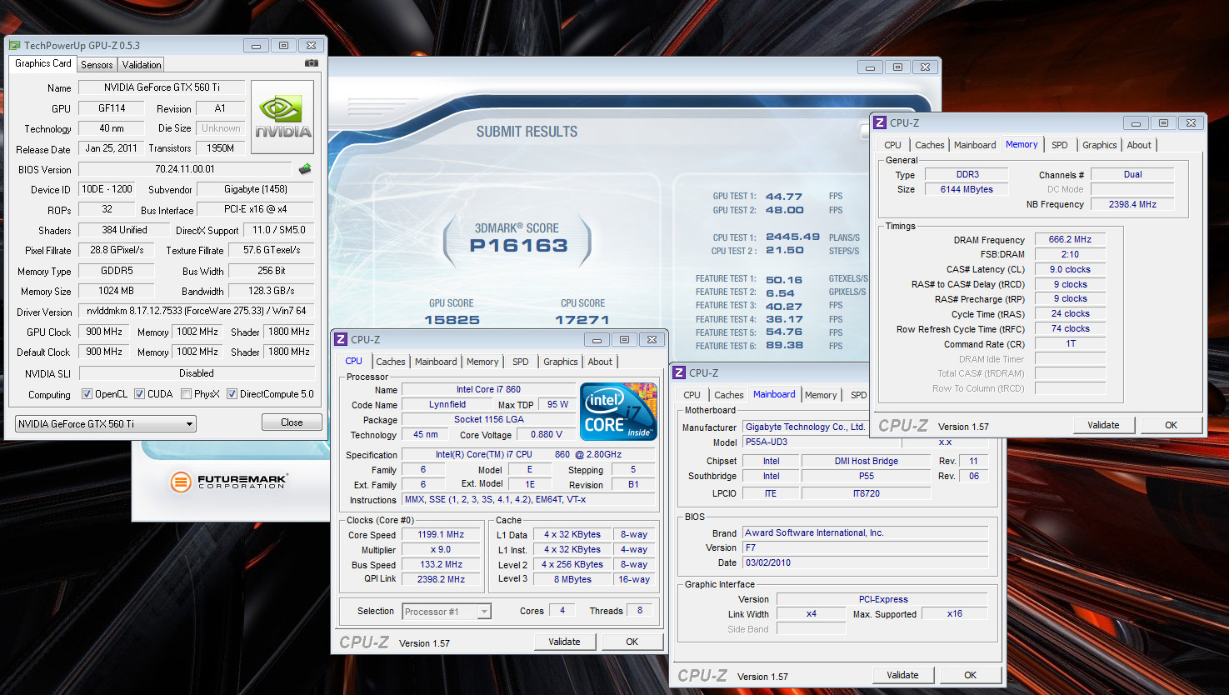Screen dimensions: 1229x695
Task: Switch to GPU-Z Validation tab
Action: [x=142, y=64]
